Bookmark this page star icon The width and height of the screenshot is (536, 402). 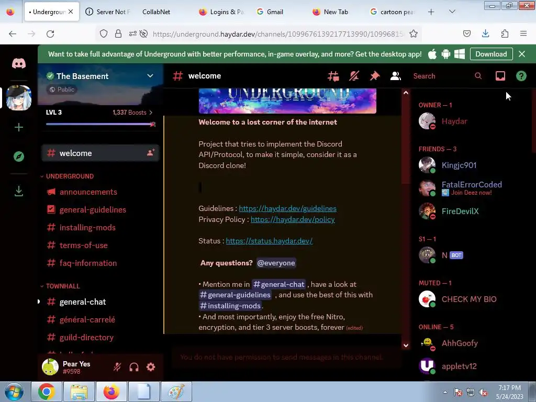tap(414, 34)
